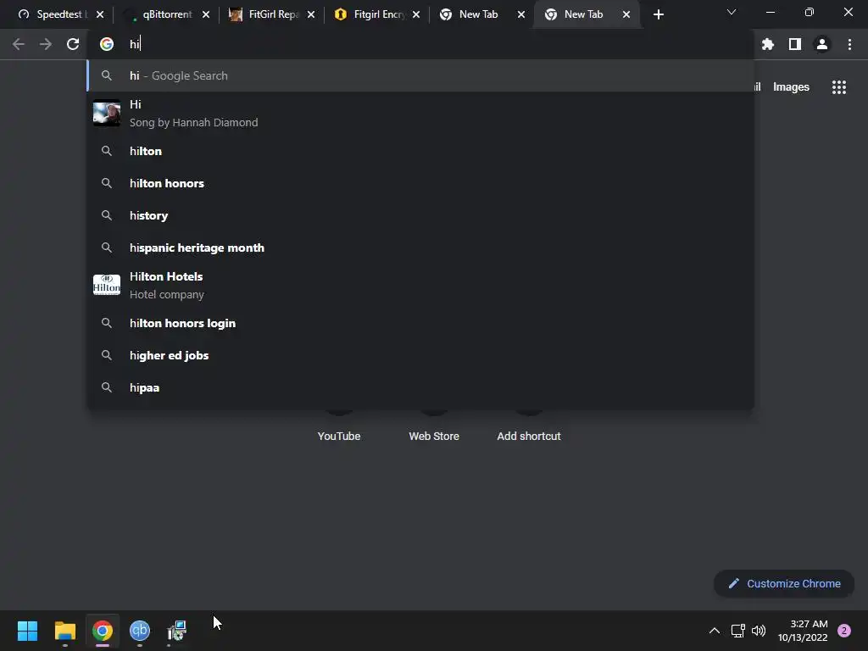Open network status tray icon
Viewport: 868px width, 651px height.
(x=737, y=631)
